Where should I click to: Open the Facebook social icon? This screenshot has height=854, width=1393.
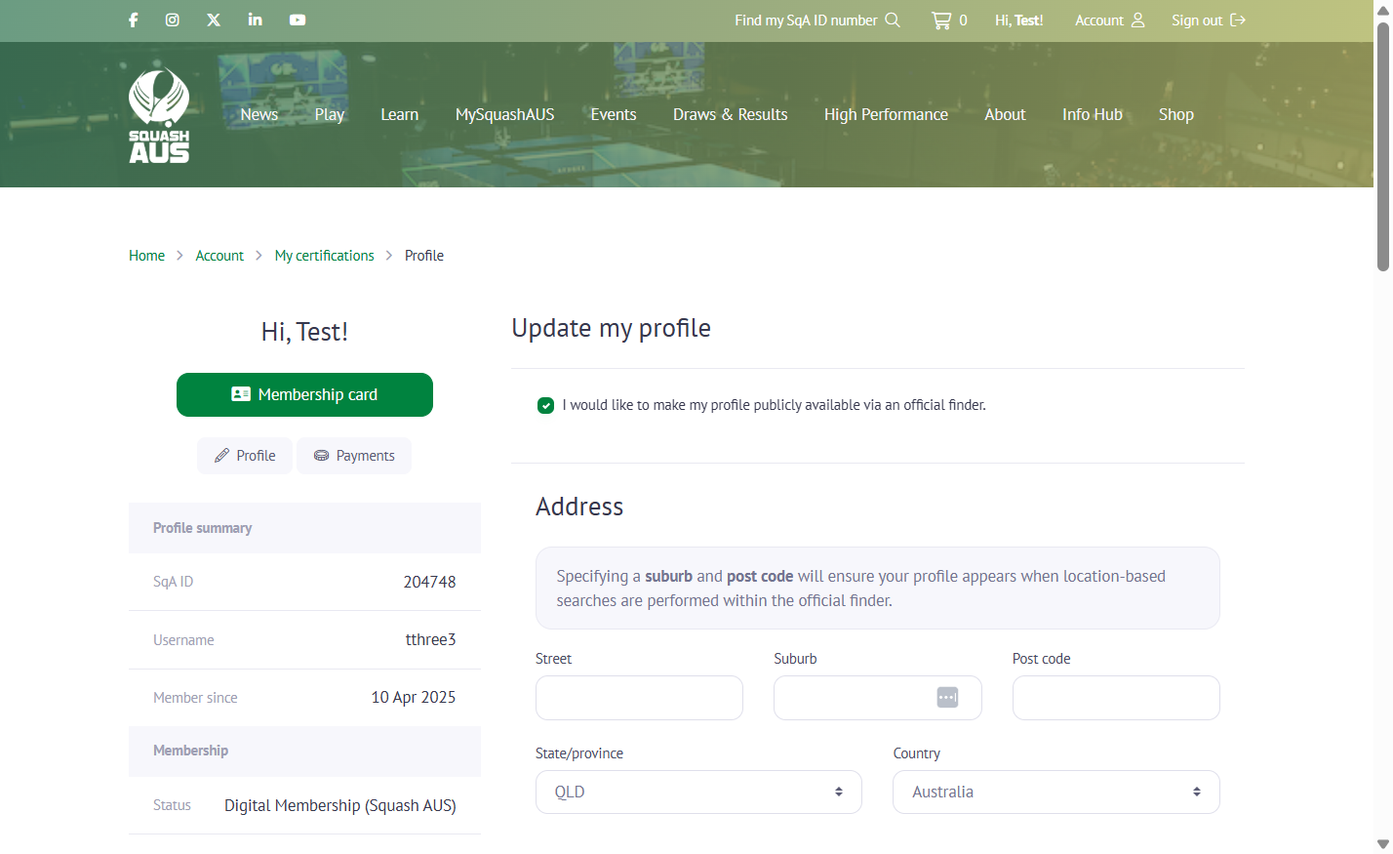click(134, 20)
